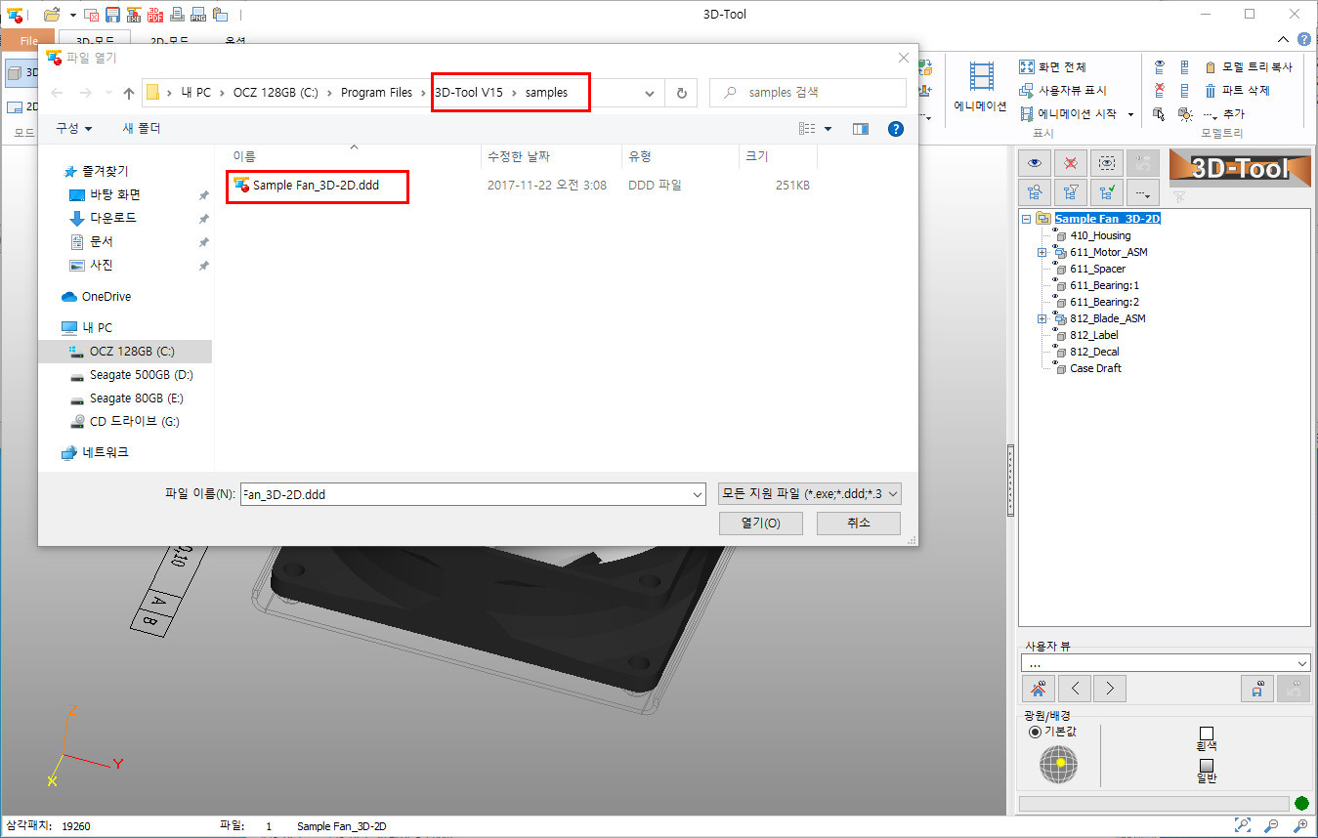This screenshot has width=1318, height=838.
Task: Open the 추가 dropdown in 모델트리 group
Action: [1225, 114]
